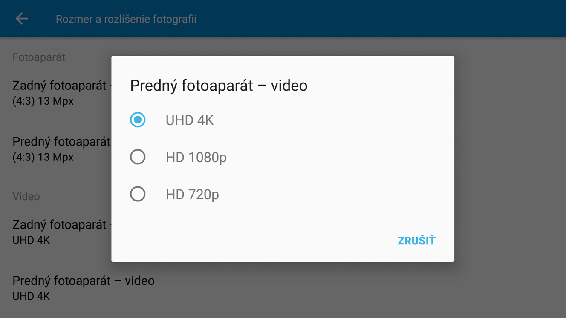Click the dialog heading Predný fotoaparát – video

[x=219, y=86]
